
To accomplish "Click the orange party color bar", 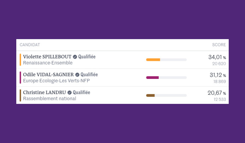I will tap(21, 60).
